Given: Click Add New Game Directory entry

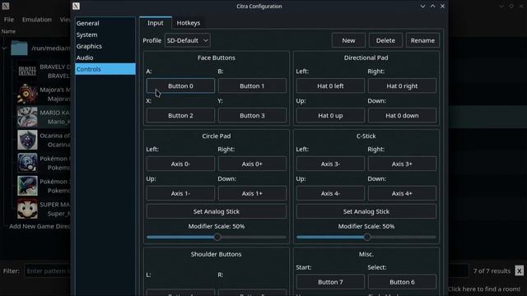Looking at the screenshot, I should tap(40, 226).
